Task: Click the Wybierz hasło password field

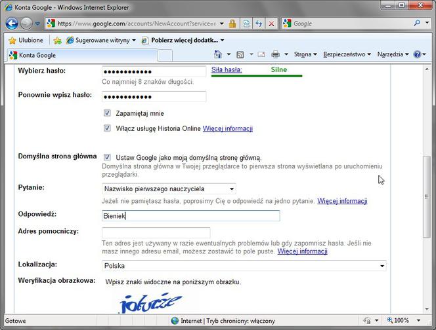Action: (154, 71)
